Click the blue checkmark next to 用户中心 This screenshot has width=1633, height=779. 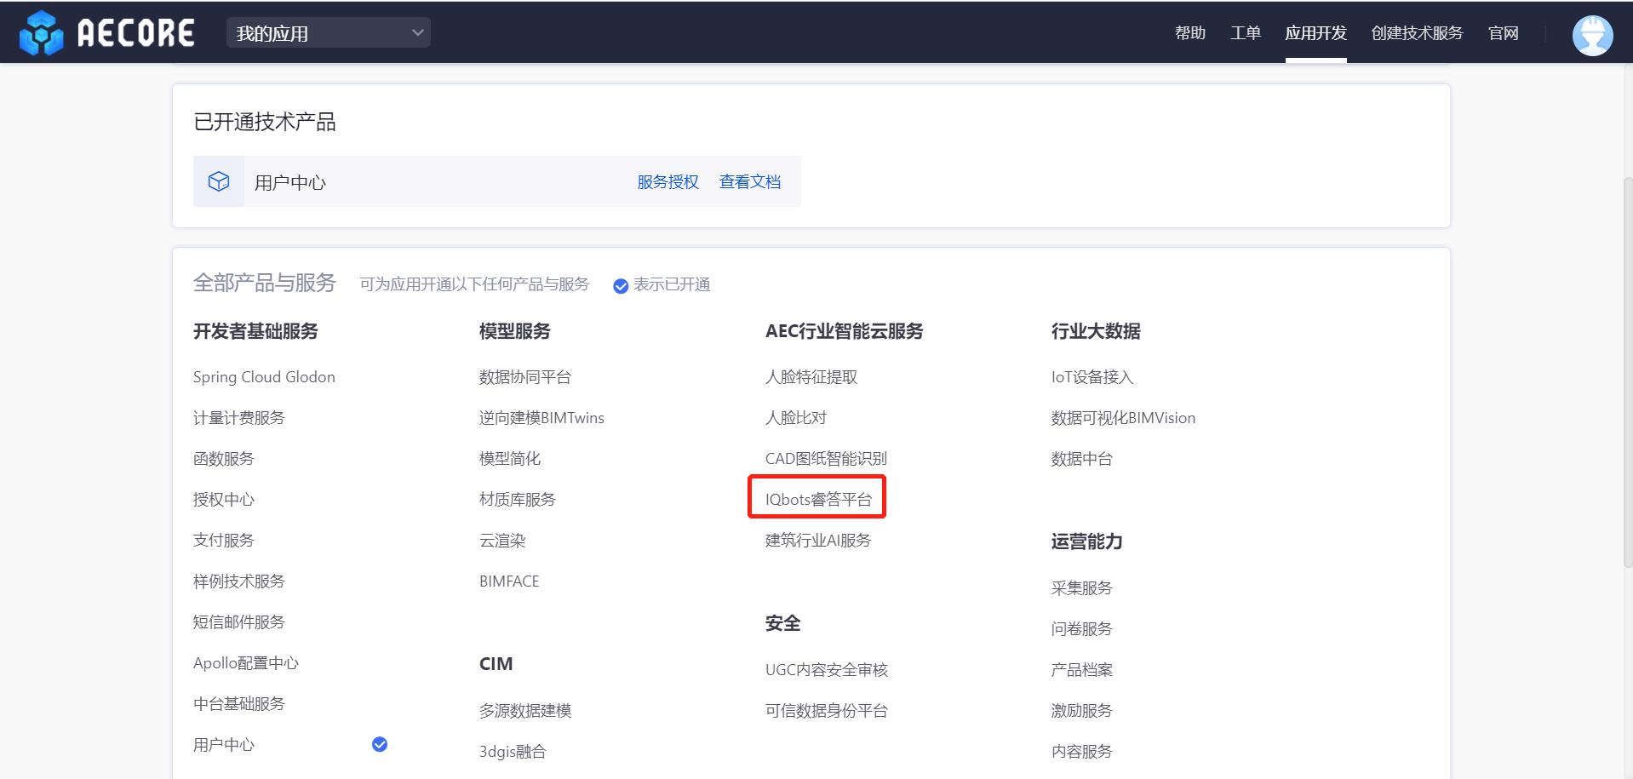[x=380, y=744]
